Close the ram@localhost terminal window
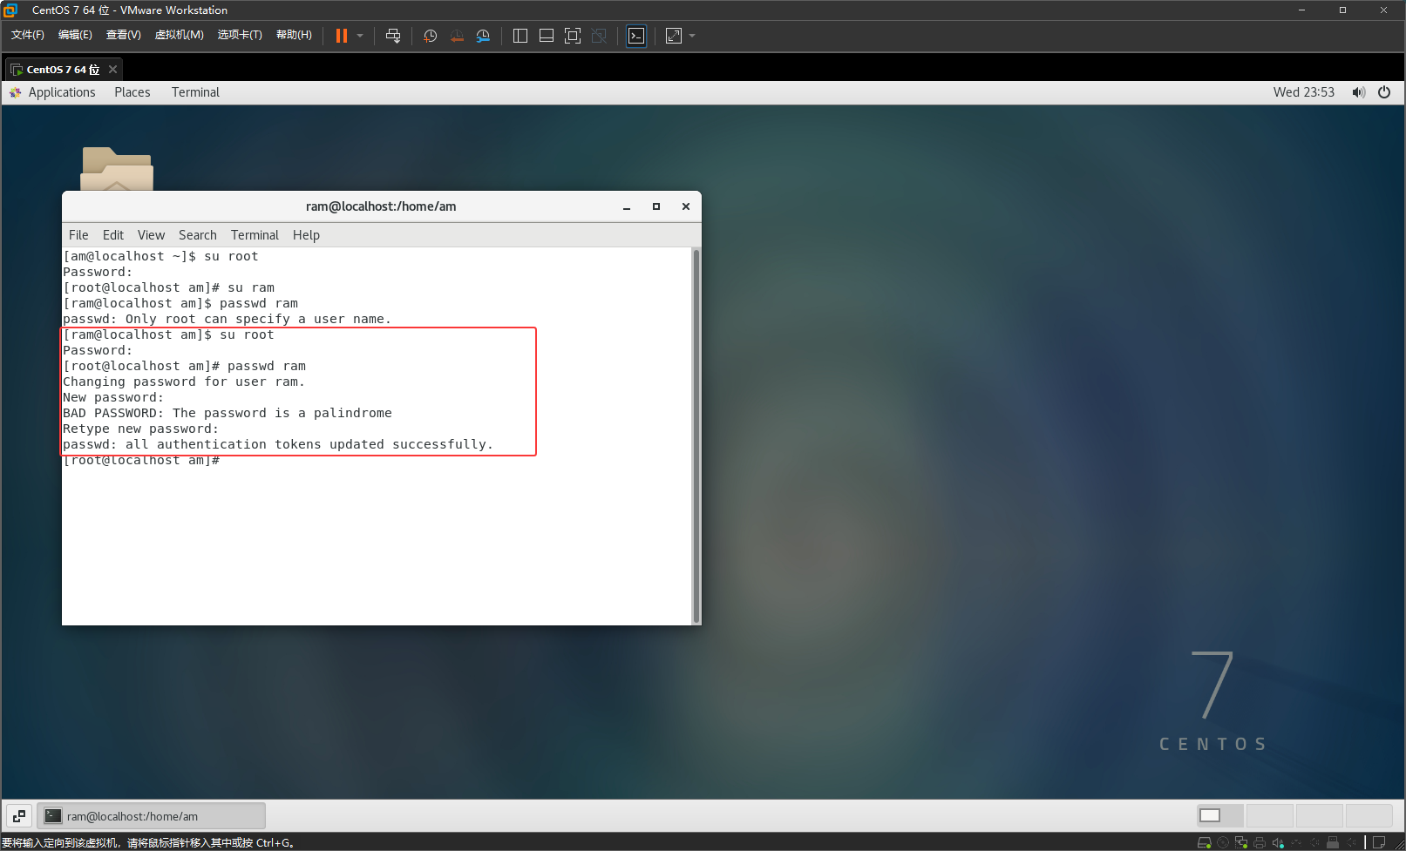Image resolution: width=1406 pixels, height=851 pixels. pos(686,206)
